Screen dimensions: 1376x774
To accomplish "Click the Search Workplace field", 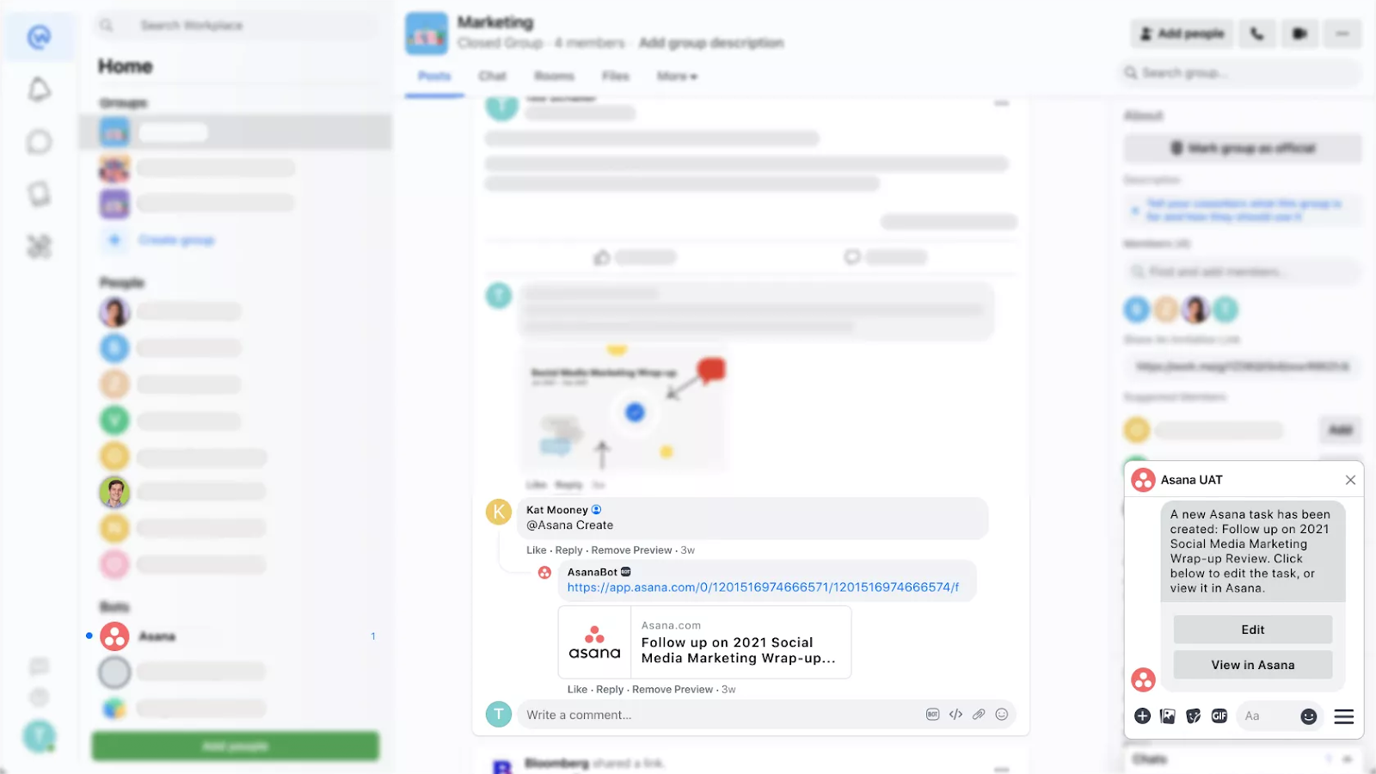I will click(x=236, y=26).
